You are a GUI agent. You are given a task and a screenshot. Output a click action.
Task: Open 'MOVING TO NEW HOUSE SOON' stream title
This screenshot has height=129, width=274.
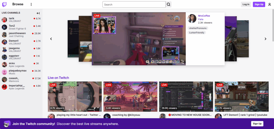pos(191,115)
